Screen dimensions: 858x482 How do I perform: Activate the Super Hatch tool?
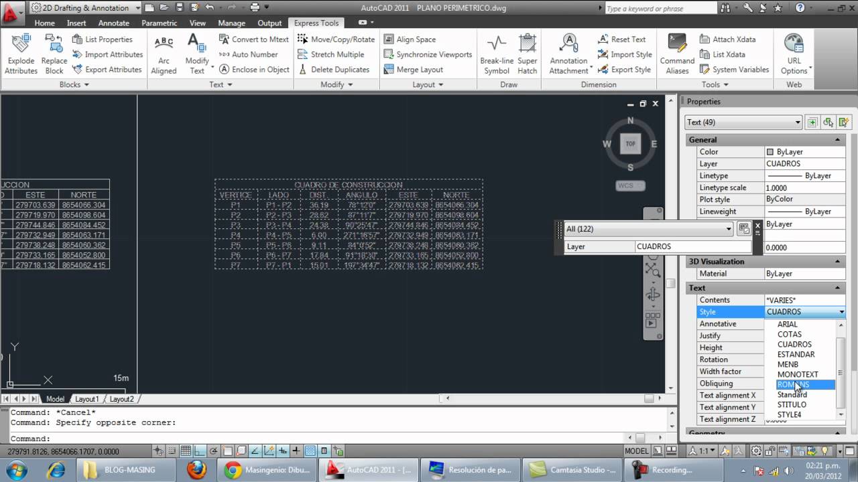[528, 54]
